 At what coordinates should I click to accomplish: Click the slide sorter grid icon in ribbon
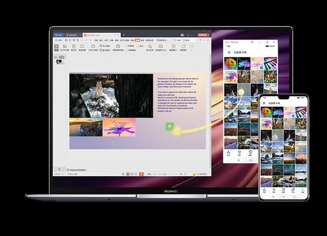click(x=65, y=46)
